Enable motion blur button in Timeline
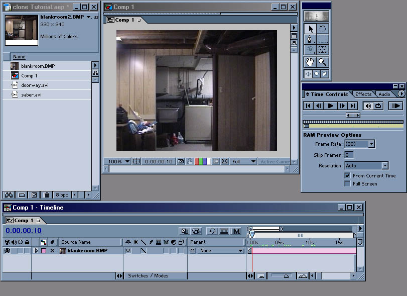The image size is (407, 296). click(236, 231)
